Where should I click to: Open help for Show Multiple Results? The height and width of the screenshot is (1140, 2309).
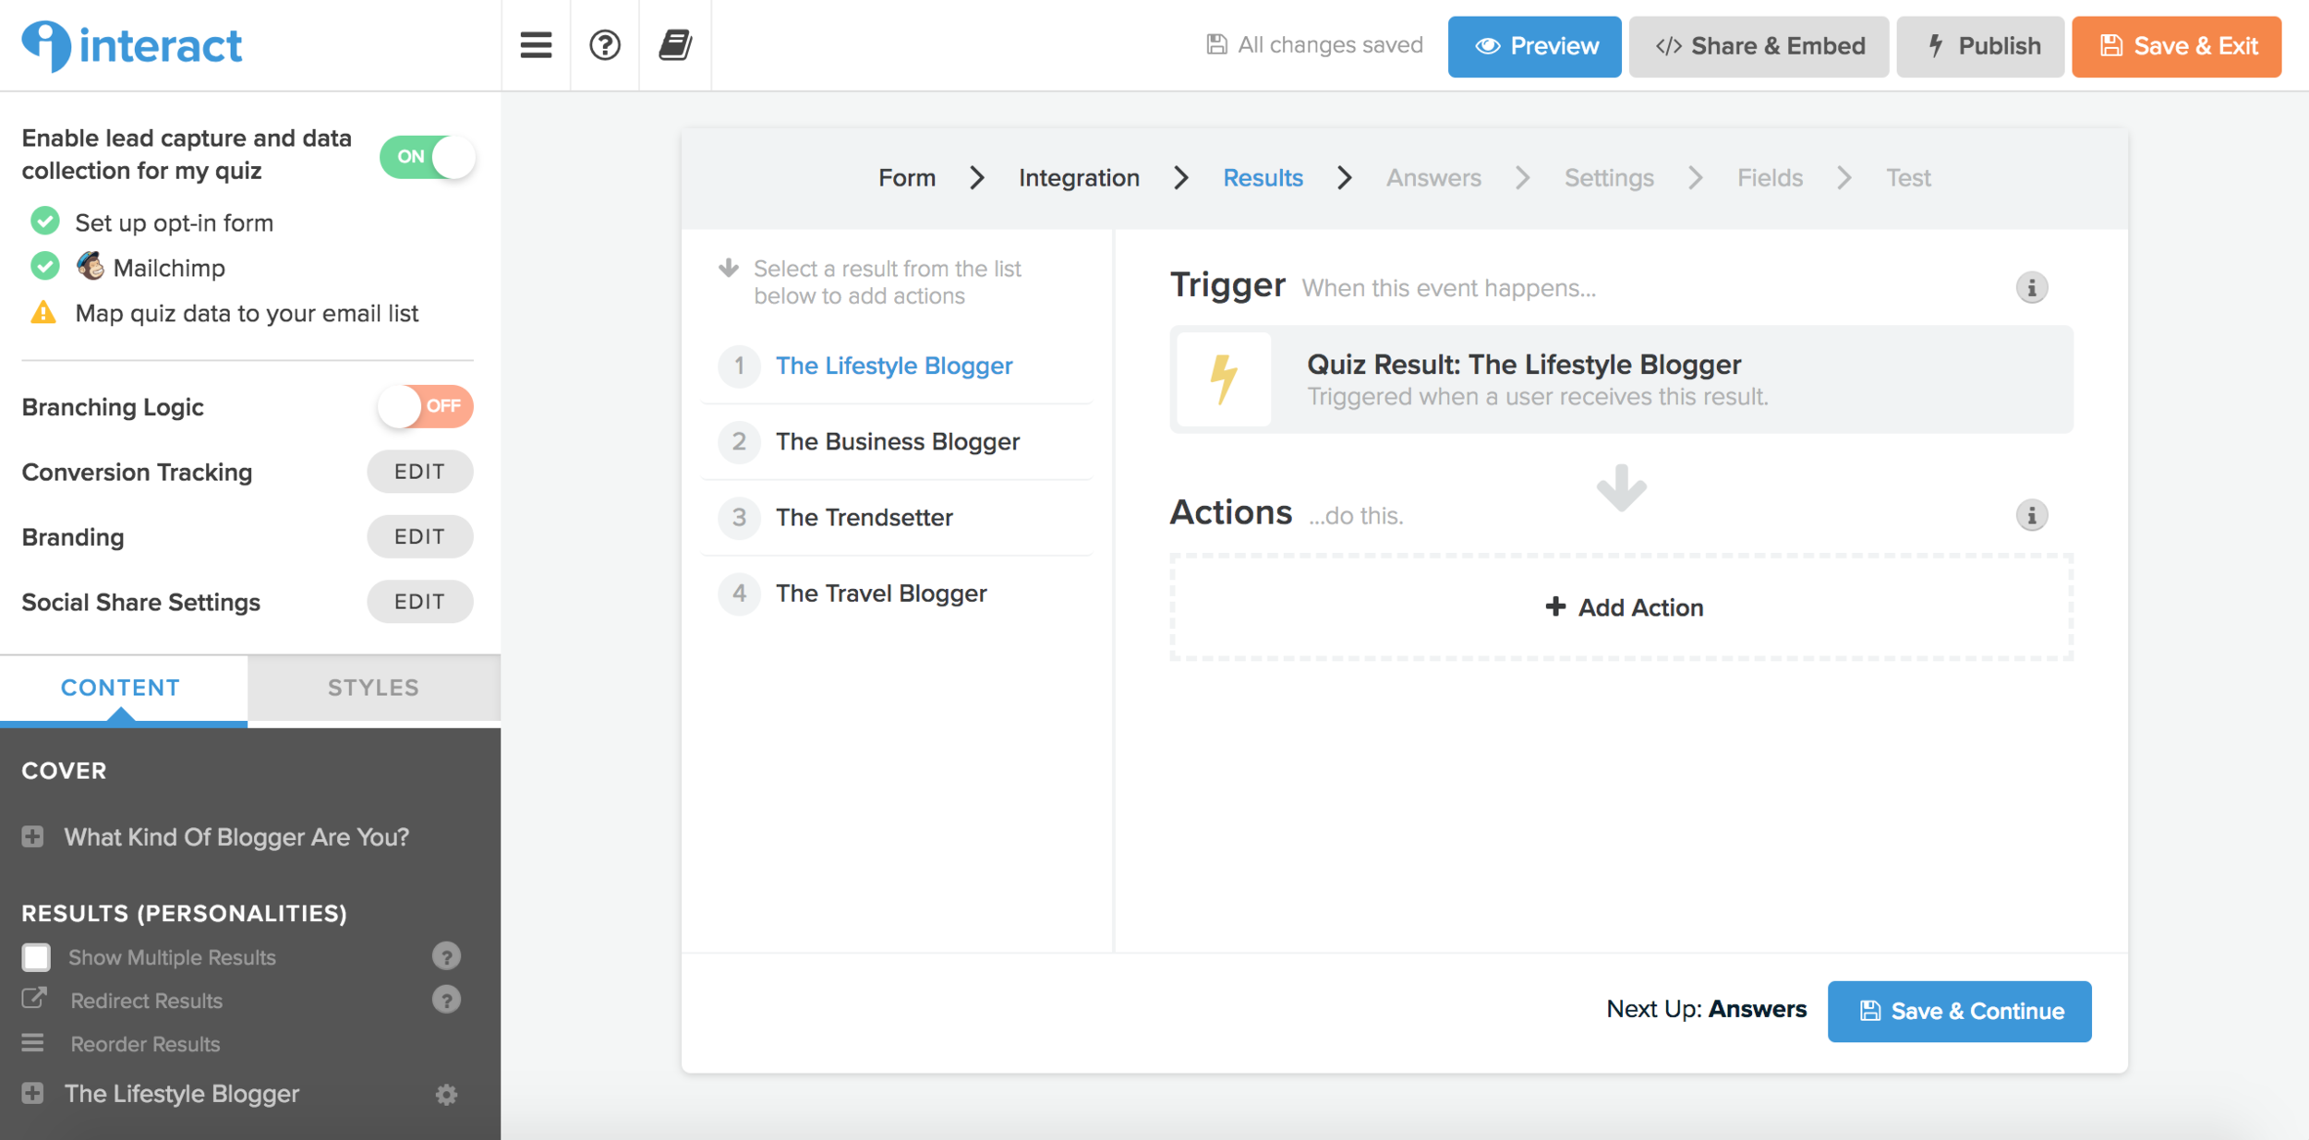click(446, 956)
